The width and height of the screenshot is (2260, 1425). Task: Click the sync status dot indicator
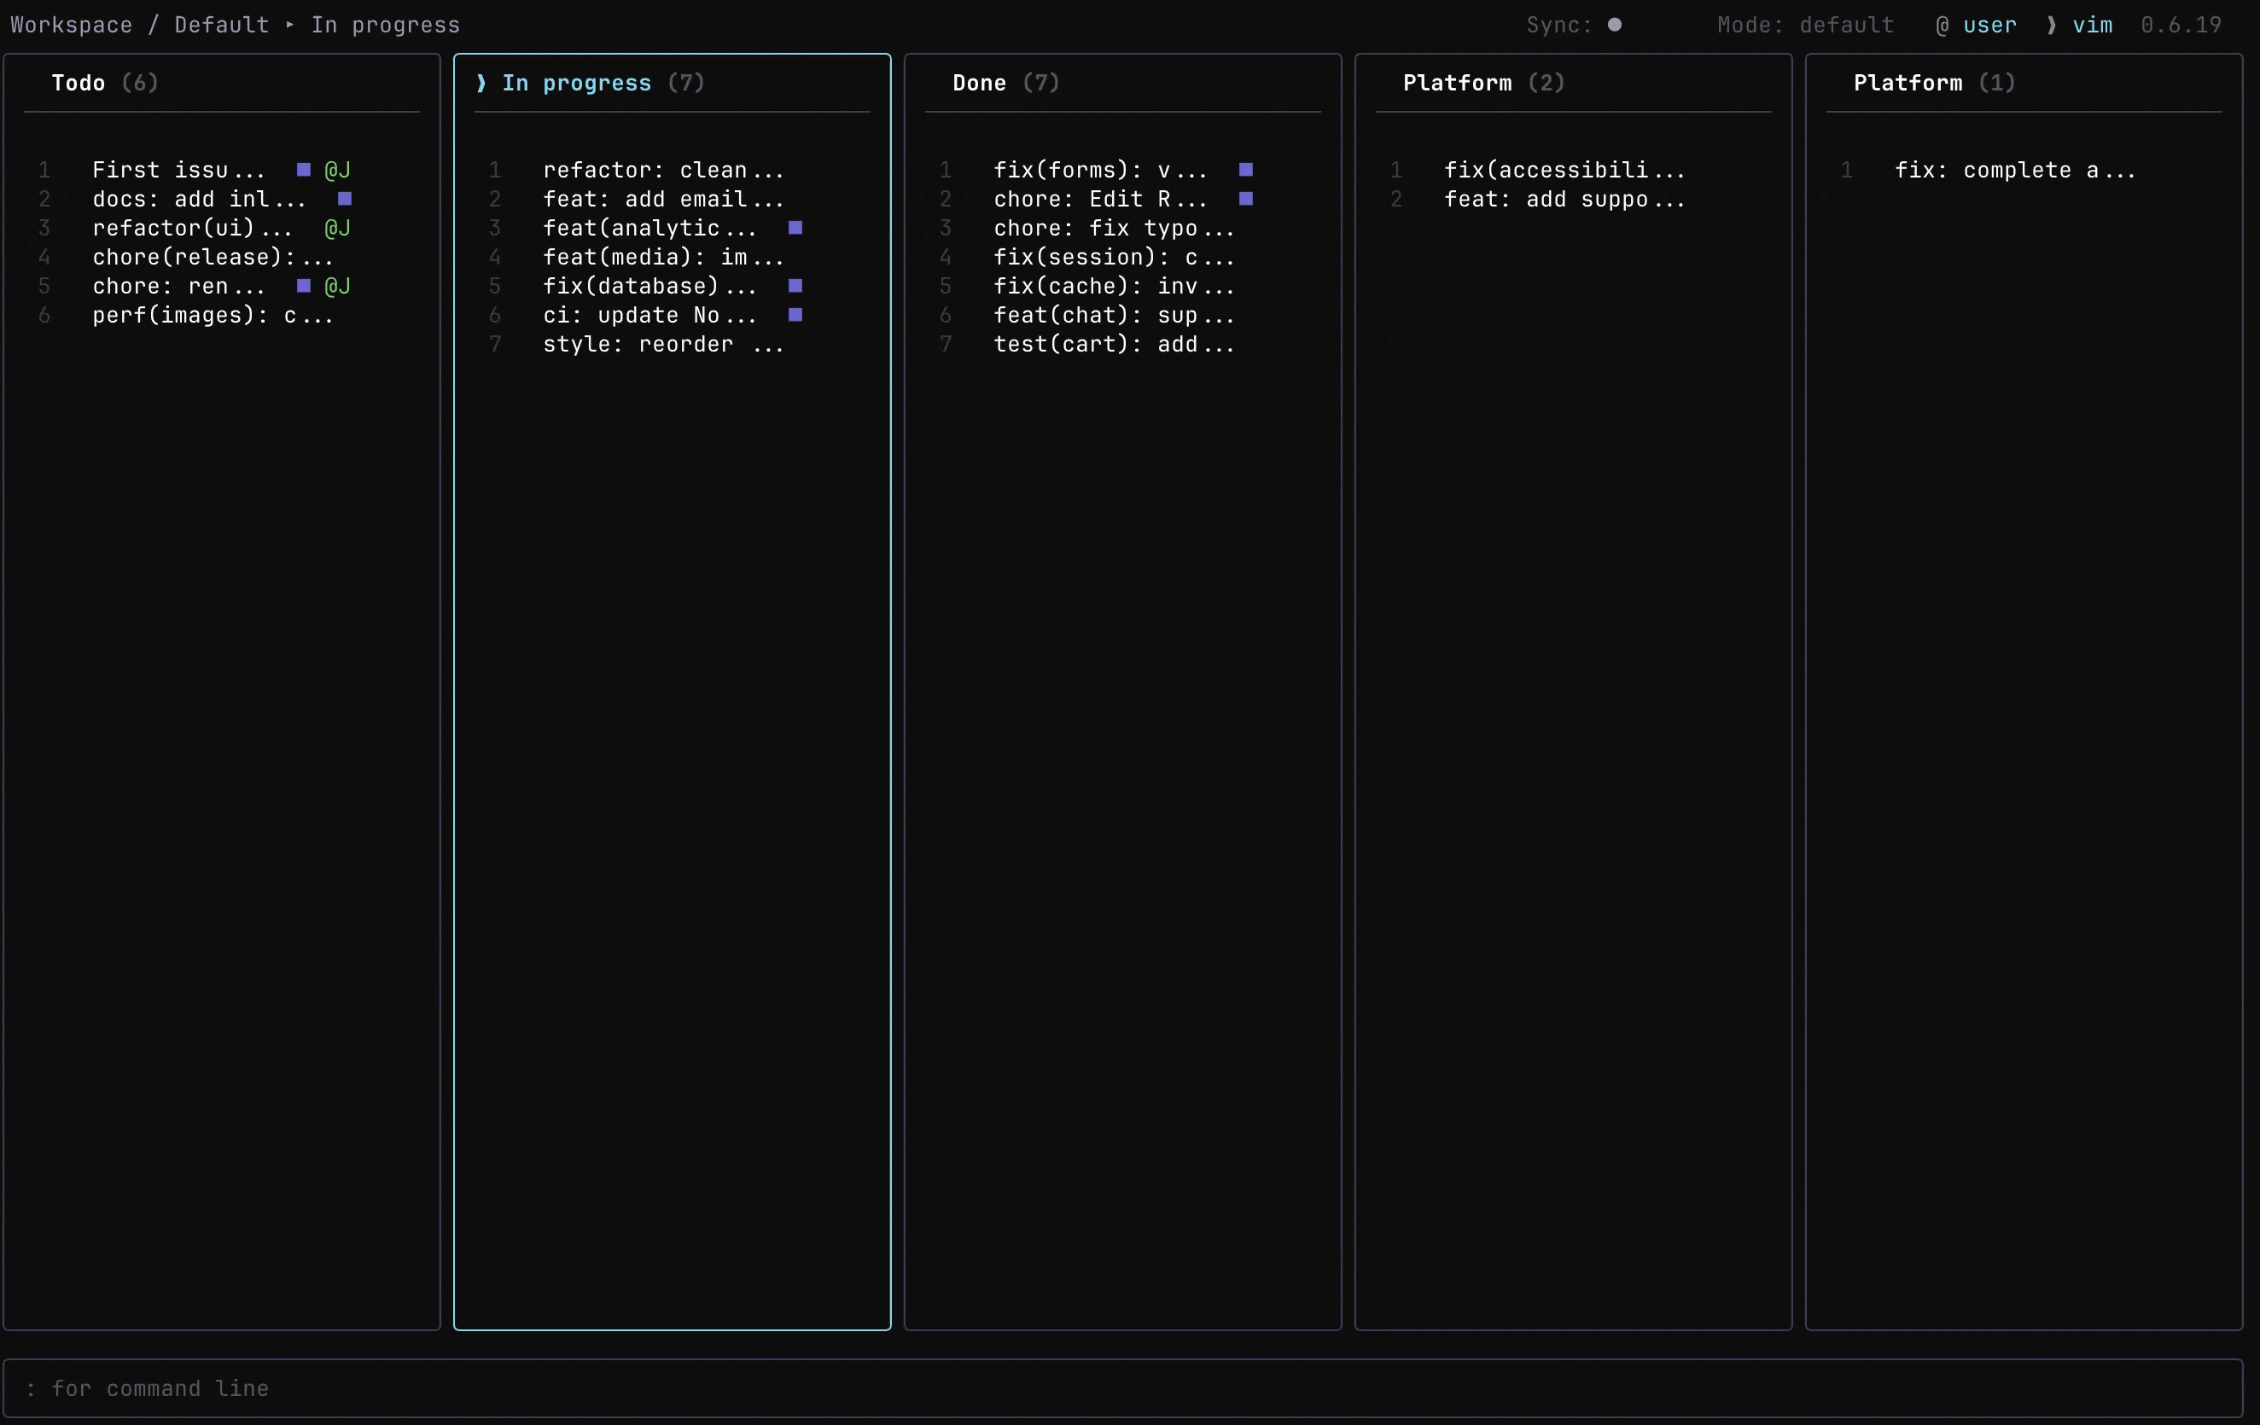pos(1614,26)
